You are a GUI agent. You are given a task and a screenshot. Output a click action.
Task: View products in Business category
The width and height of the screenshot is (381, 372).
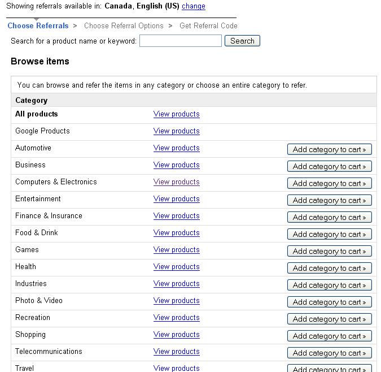click(x=177, y=165)
